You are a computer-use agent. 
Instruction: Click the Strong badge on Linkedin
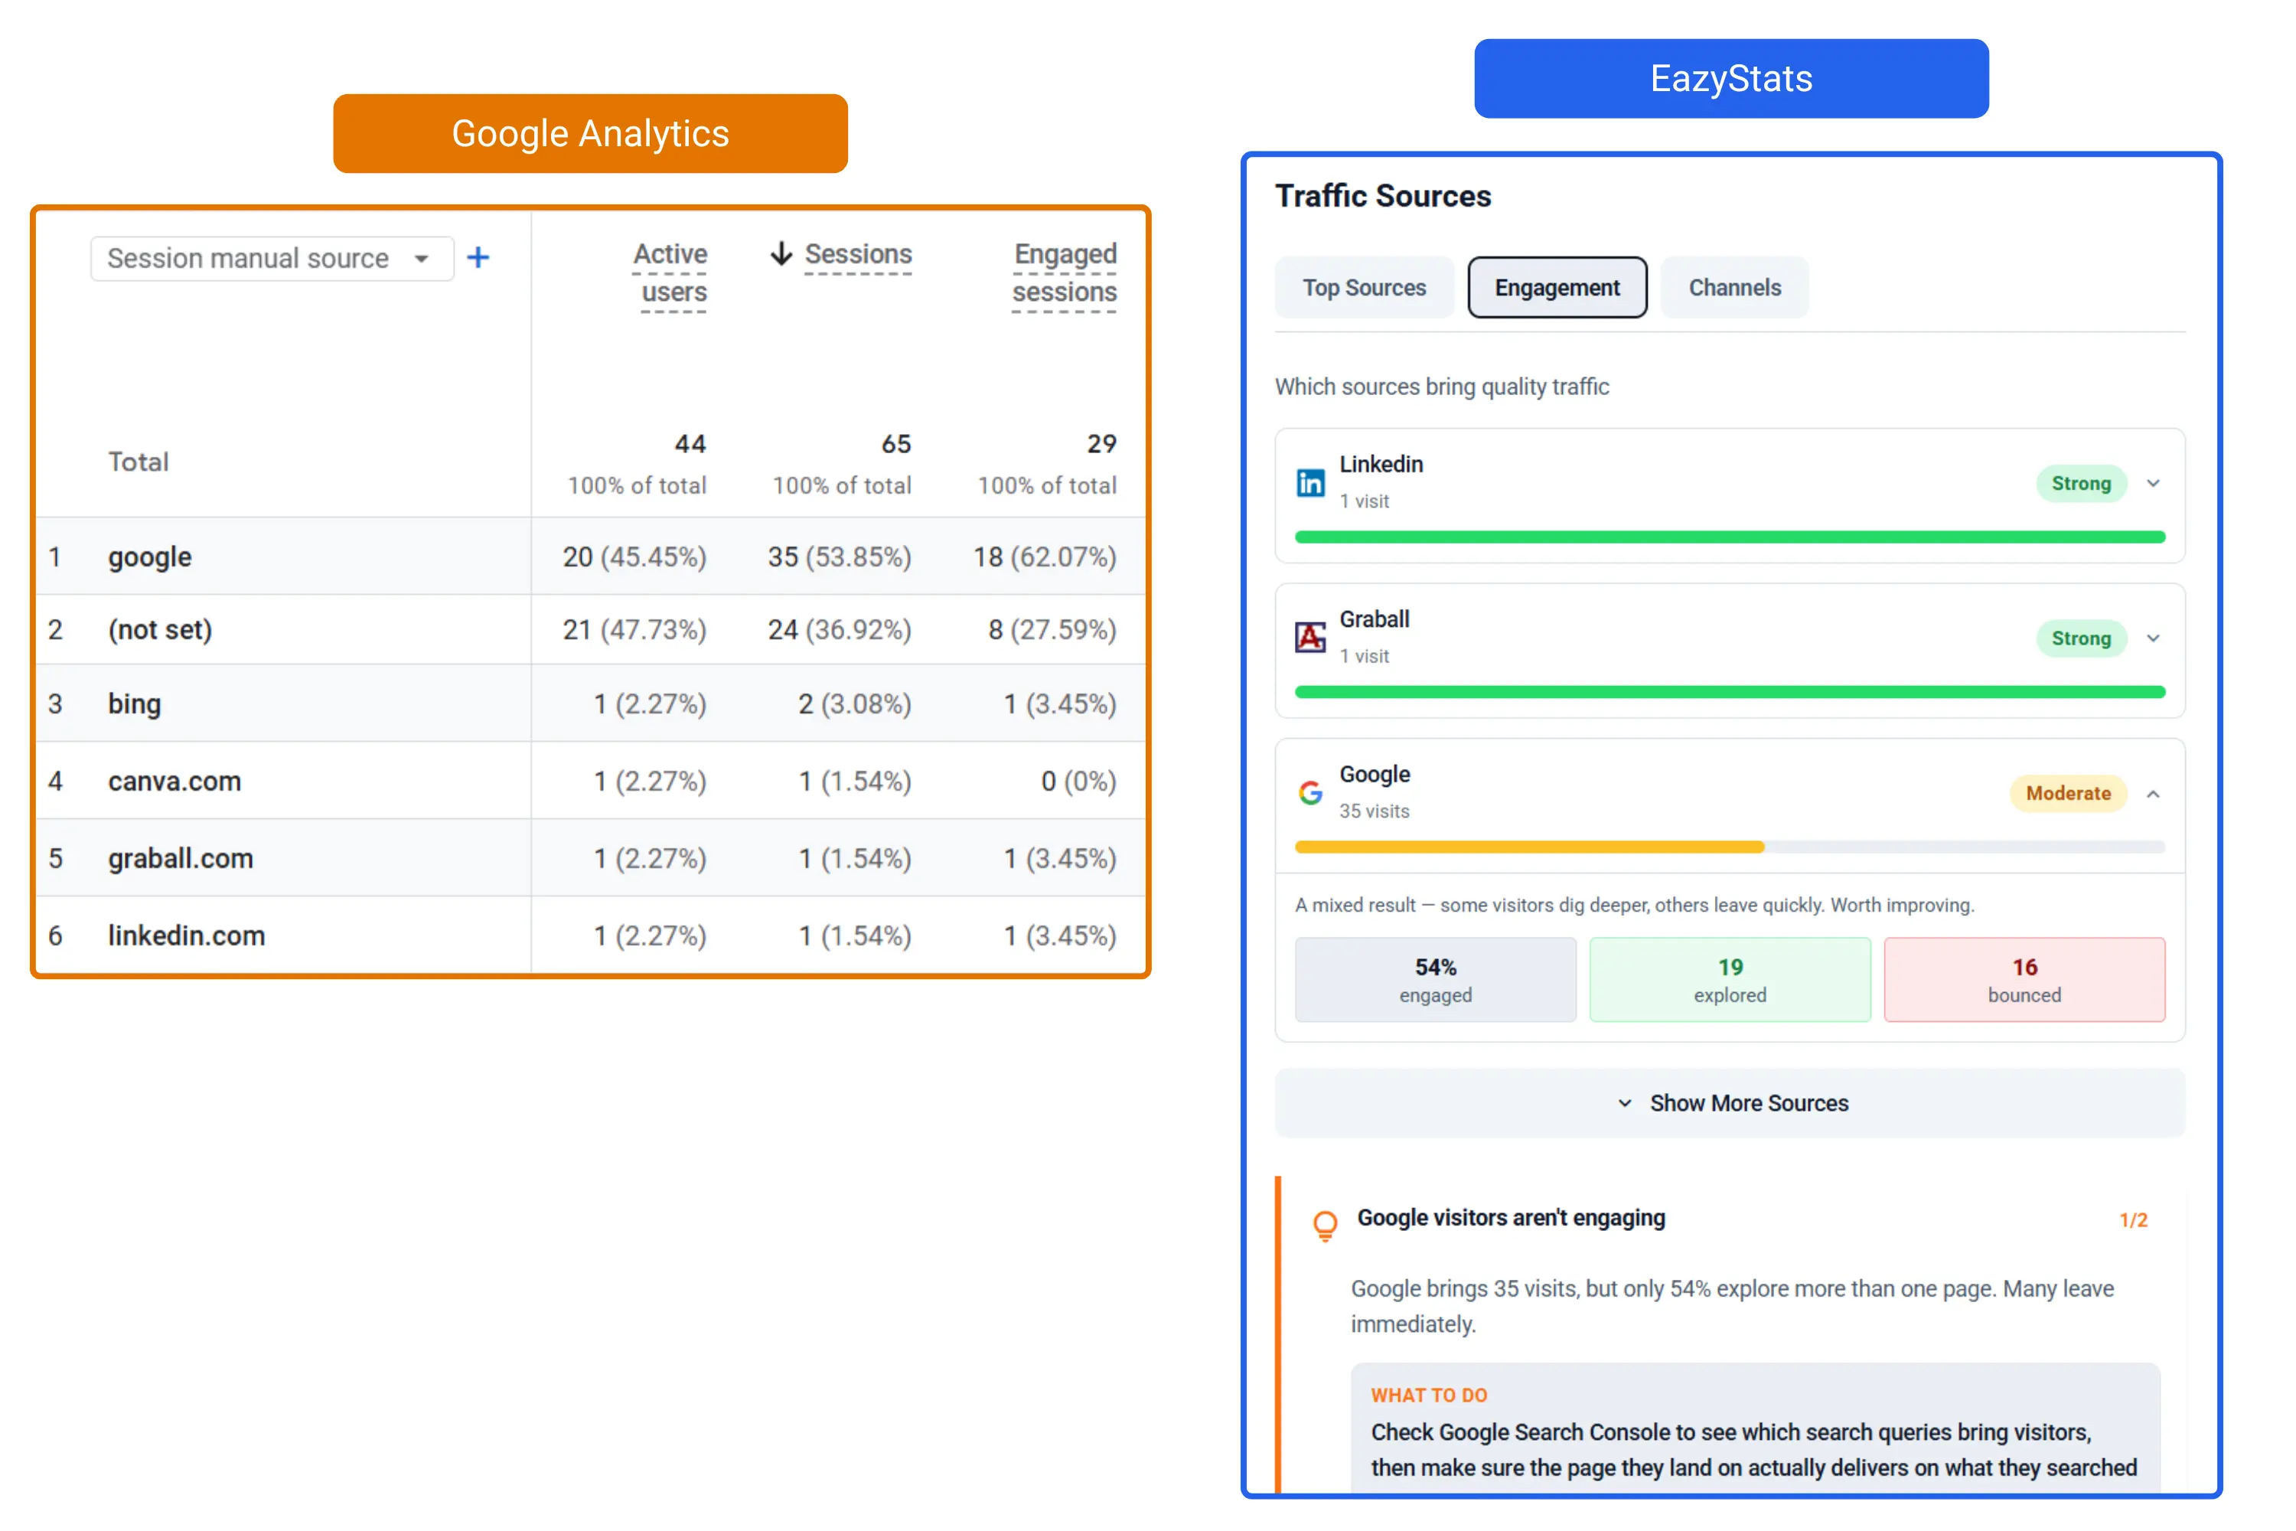2080,483
